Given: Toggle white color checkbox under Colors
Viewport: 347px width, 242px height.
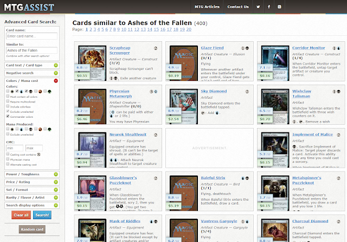Looking at the screenshot, I should (x=8, y=91).
